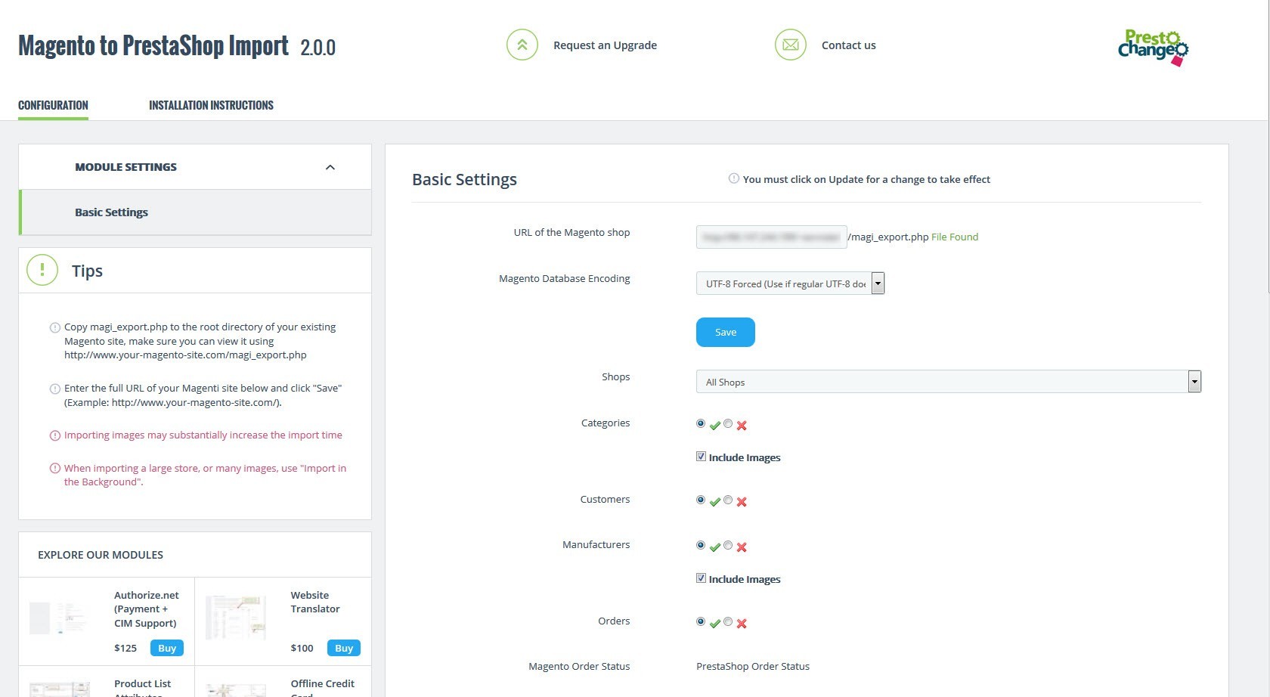Screen dimensions: 1270x697
Task: Click the Save button
Action: pyautogui.click(x=726, y=333)
